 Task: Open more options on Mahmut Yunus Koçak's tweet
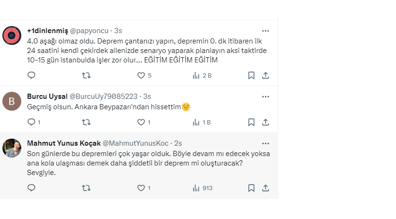click(x=265, y=143)
